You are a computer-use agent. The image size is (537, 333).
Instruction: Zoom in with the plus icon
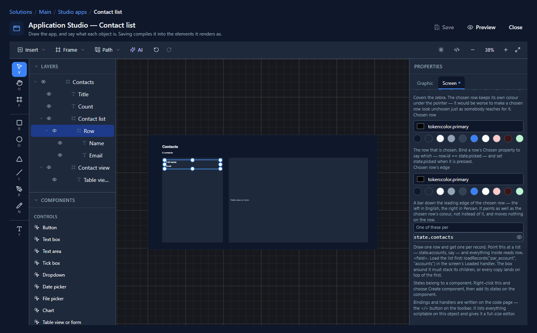point(506,50)
